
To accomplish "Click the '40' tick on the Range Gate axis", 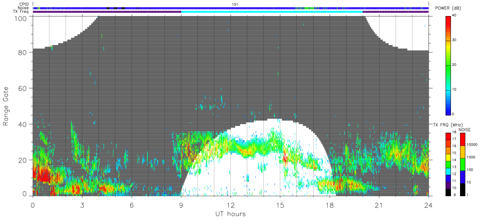I will (x=23, y=124).
